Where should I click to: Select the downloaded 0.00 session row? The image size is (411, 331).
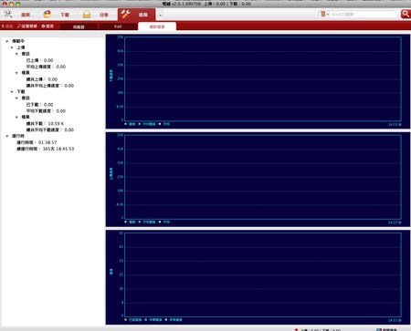pos(39,105)
